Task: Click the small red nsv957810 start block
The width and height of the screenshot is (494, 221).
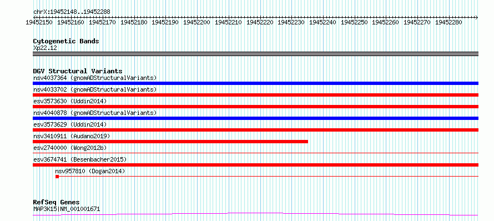Action: coord(57,177)
